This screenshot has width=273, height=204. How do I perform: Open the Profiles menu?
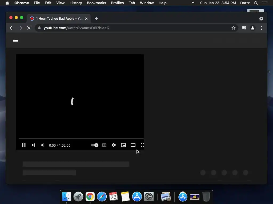(x=117, y=3)
